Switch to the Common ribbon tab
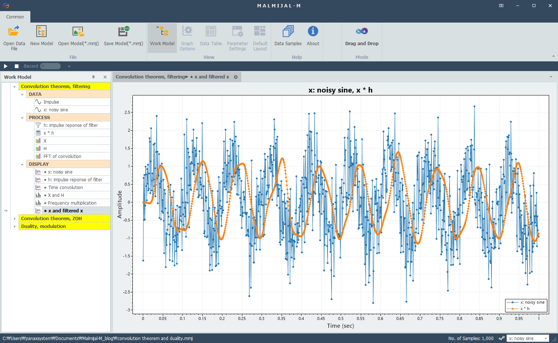 pyautogui.click(x=15, y=17)
